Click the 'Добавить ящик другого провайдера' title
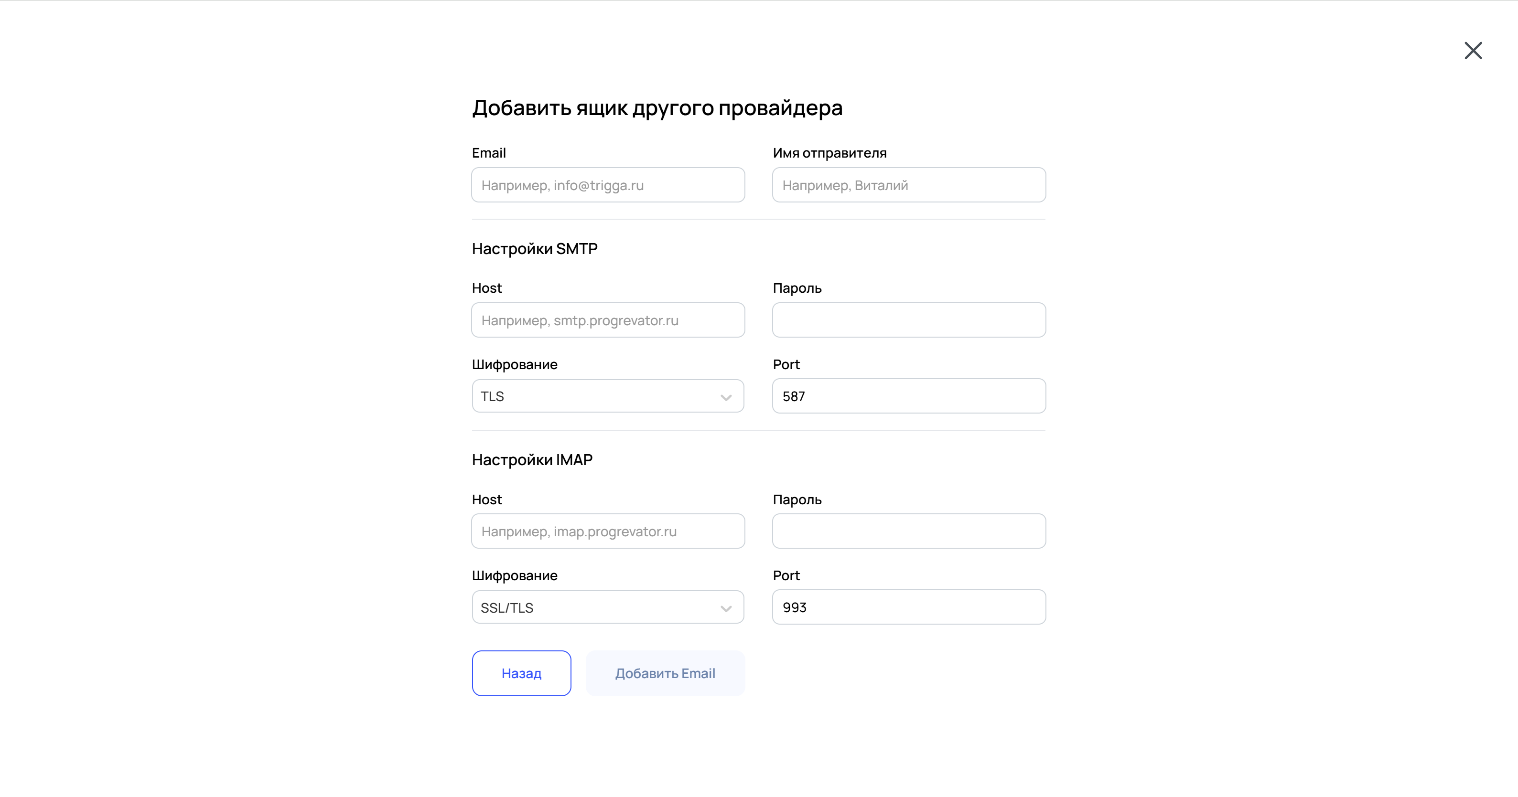The image size is (1518, 797). click(657, 108)
